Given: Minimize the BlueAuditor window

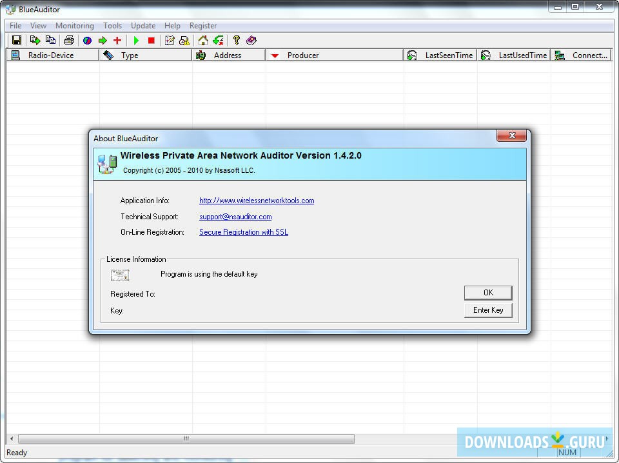Looking at the screenshot, I should (x=557, y=6).
